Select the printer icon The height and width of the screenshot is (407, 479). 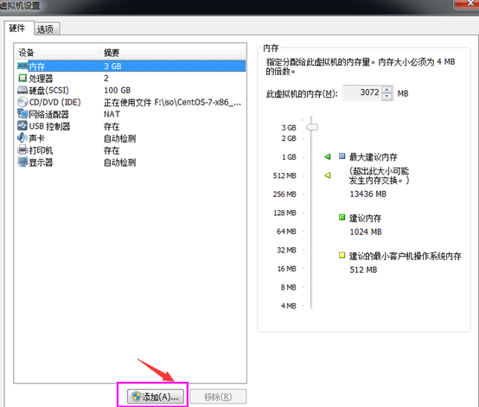tap(22, 149)
